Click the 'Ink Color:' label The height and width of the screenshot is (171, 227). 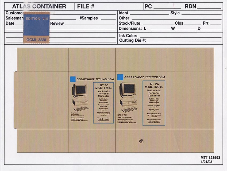coord(128,36)
